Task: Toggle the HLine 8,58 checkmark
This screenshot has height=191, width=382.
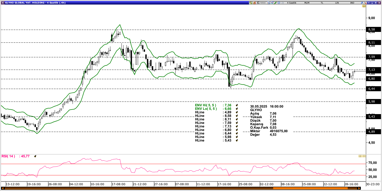Action: coord(237,116)
